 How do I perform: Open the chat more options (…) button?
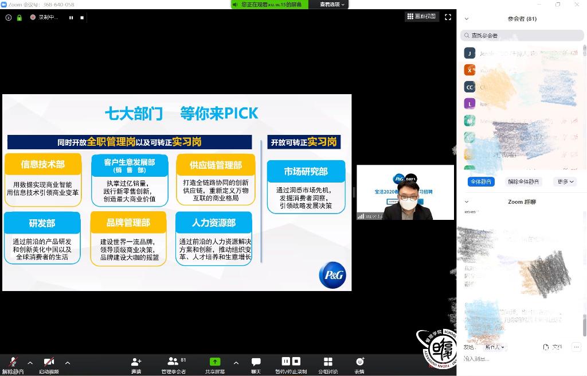[576, 347]
